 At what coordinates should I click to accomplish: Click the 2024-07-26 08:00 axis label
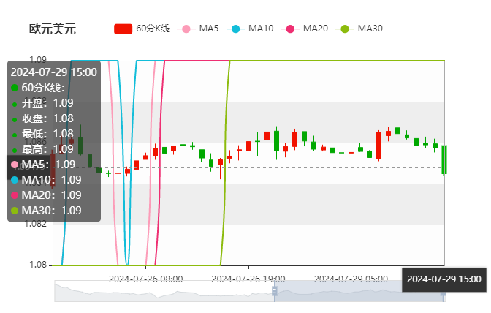(145, 279)
